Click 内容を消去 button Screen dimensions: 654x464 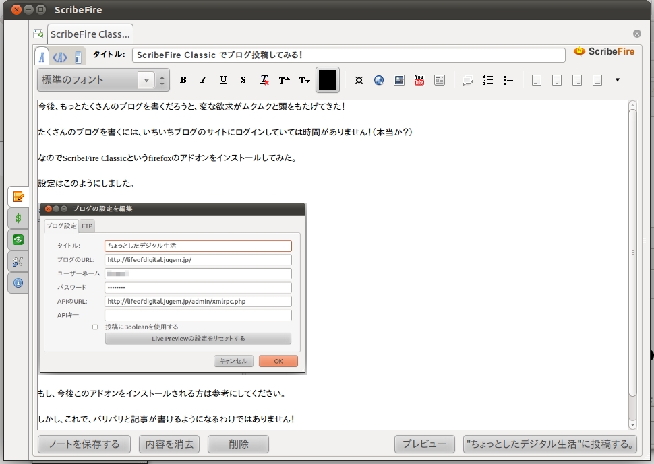(x=169, y=444)
